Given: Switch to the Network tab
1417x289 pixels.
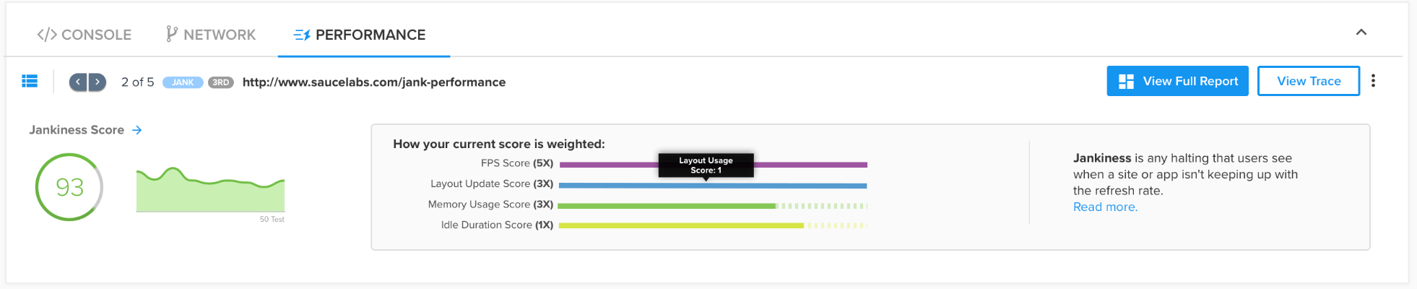Looking at the screenshot, I should pyautogui.click(x=211, y=35).
